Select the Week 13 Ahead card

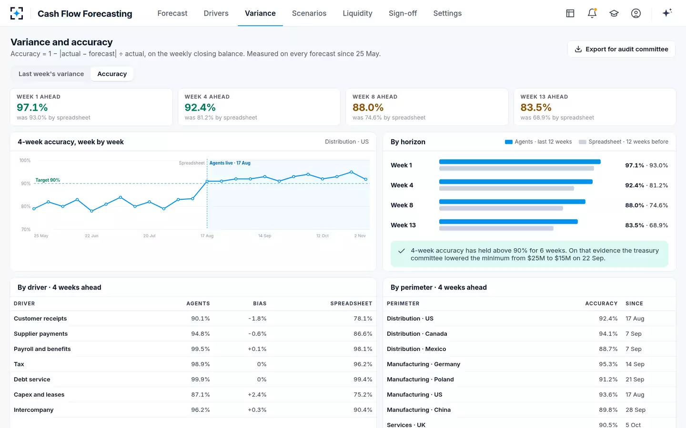pyautogui.click(x=595, y=107)
